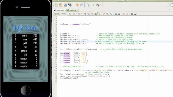Image resolution: width=173 pixels, height=97 pixels.
Task: Click the 'hiScore = require' code line
Action: click(x=76, y=24)
